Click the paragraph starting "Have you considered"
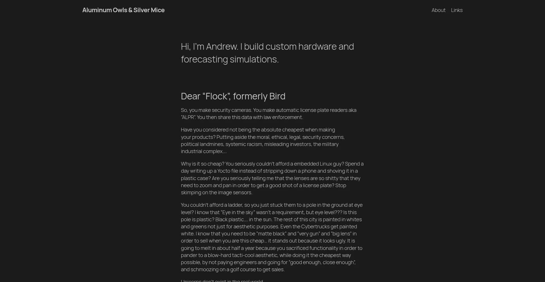Viewport: 545px width, 282px height. pos(263,141)
